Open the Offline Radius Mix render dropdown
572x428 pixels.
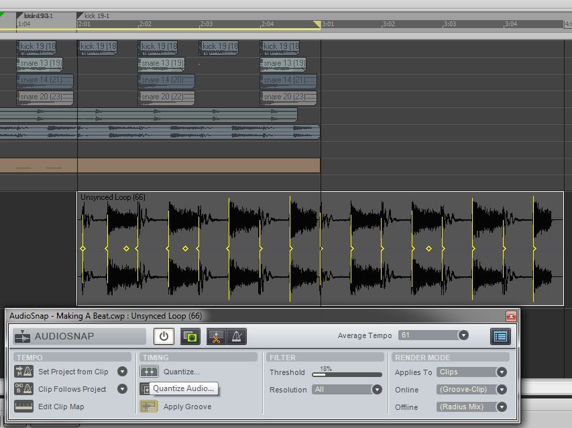pyautogui.click(x=501, y=407)
